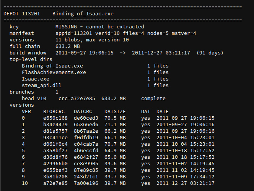254x191 pixels.
Task: Select FlashAchievements.exe in top-level dirs
Action: 54,72
